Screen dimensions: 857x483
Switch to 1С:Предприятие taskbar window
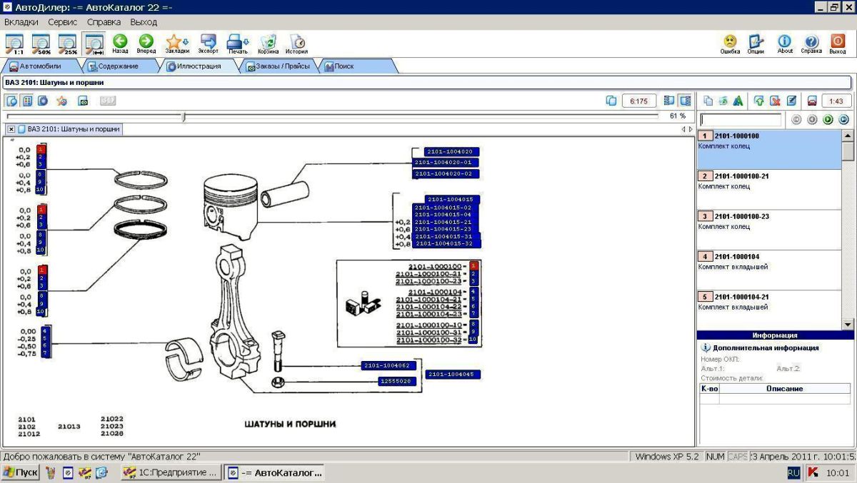[170, 472]
